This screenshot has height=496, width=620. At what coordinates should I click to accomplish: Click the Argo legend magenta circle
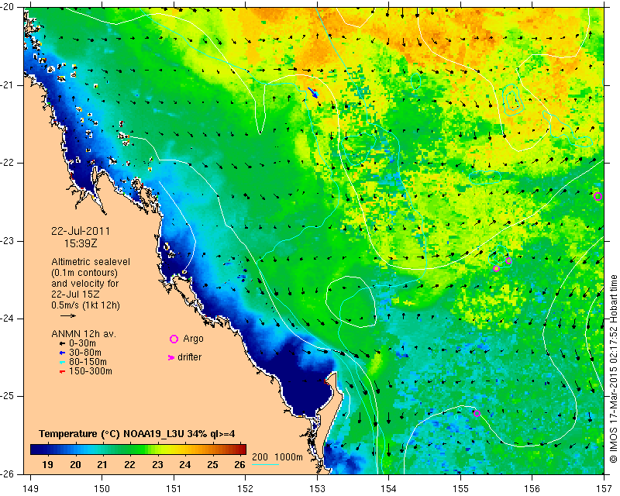coord(174,339)
